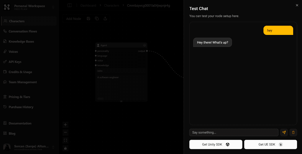Get the UE SDK
The width and height of the screenshot is (302, 154).
[271, 144]
